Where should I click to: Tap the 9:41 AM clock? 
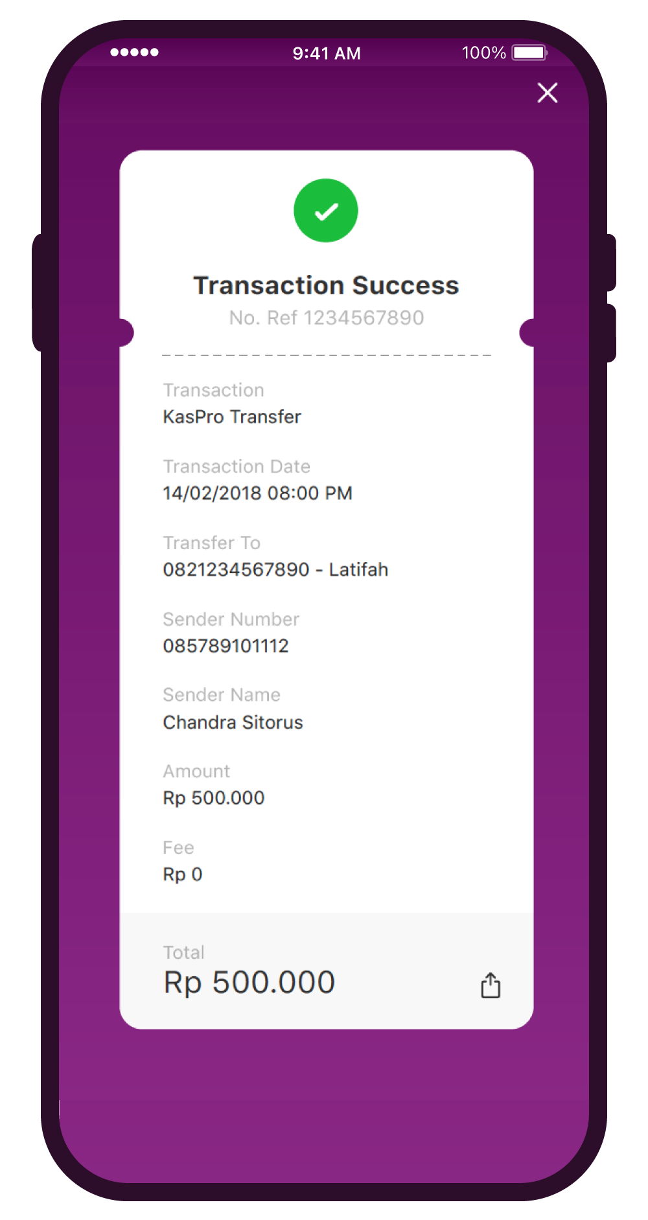tap(327, 53)
